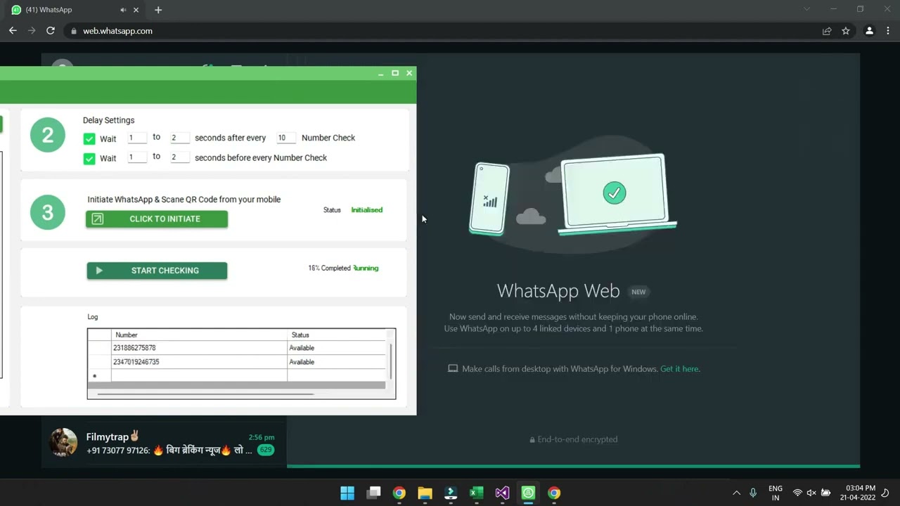The height and width of the screenshot is (506, 900).
Task: Click the Log table horizontal scrollbar
Action: 205,394
